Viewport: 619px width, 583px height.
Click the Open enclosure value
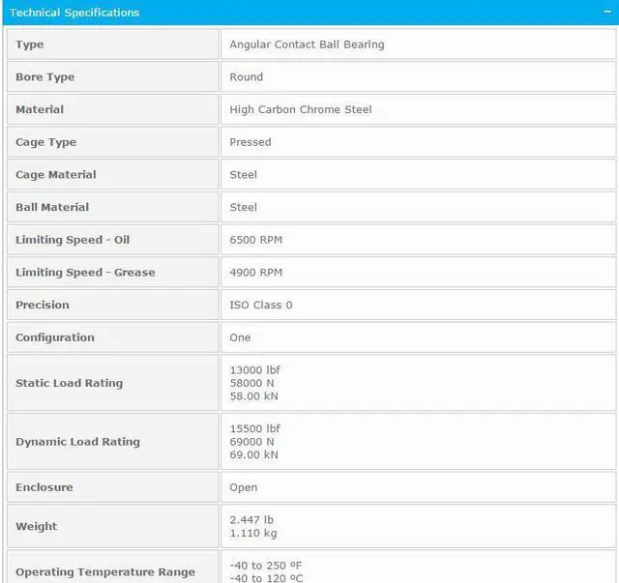[244, 487]
